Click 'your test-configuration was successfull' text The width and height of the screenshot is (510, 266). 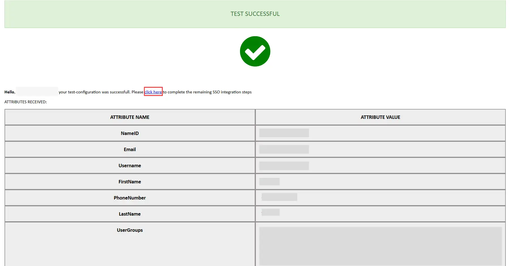pos(95,92)
